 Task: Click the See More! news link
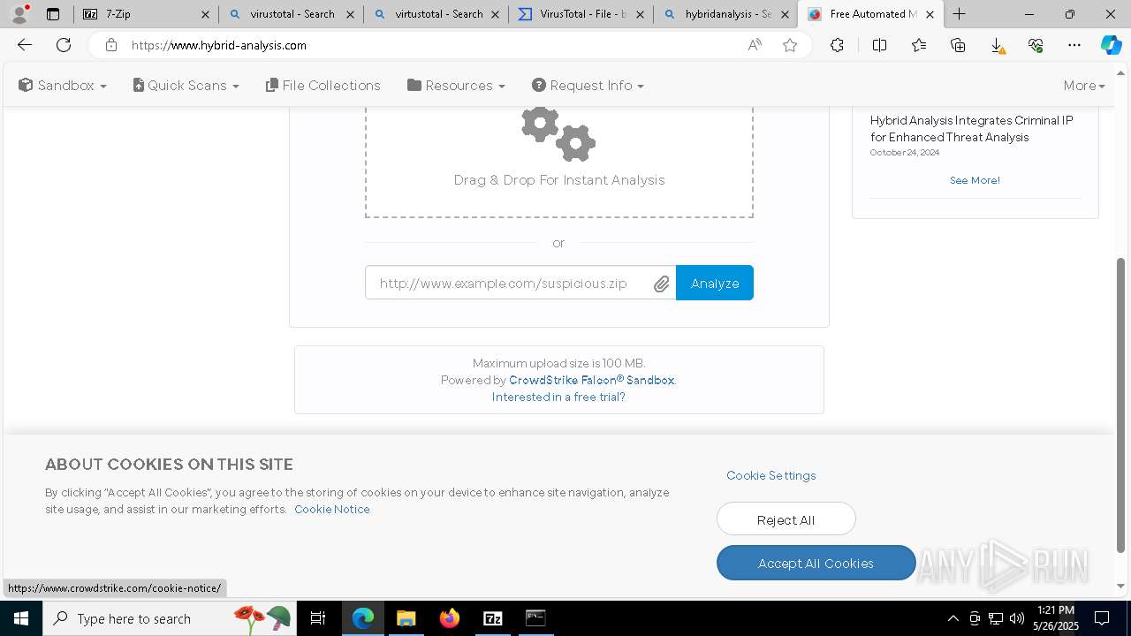975,180
